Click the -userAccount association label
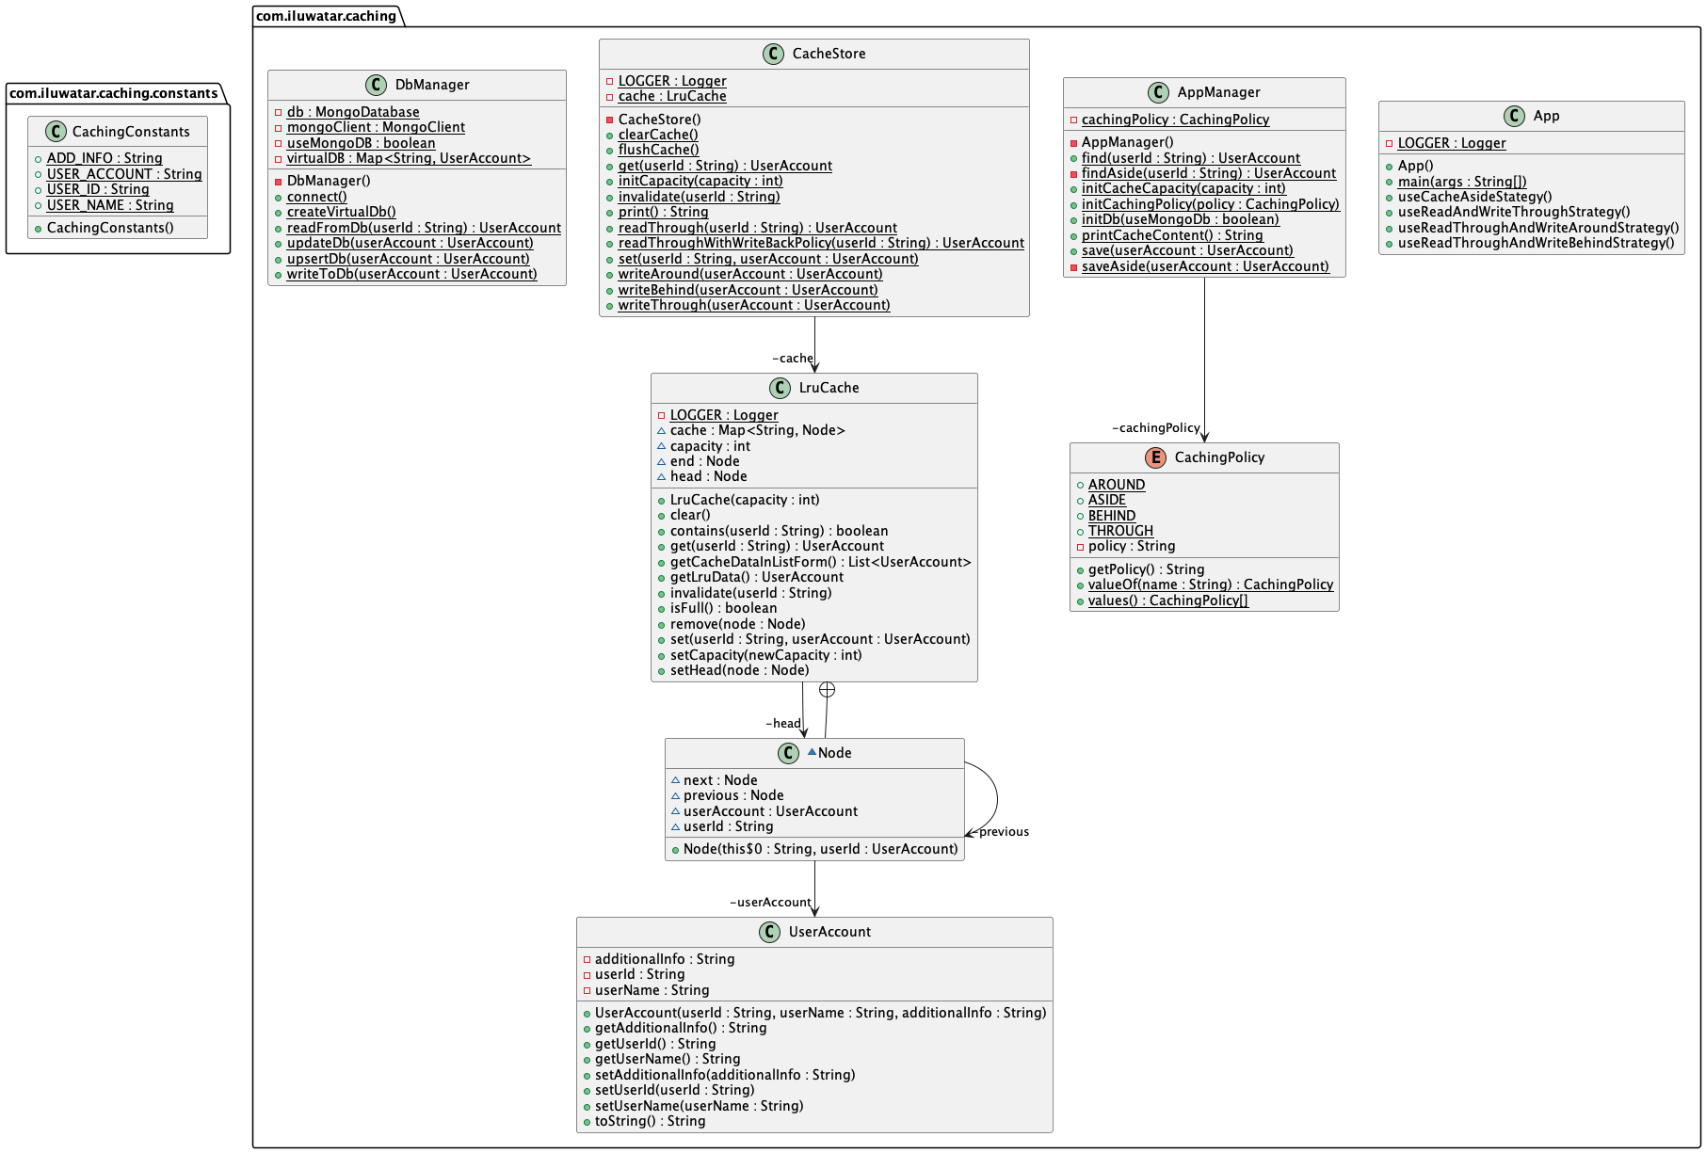The width and height of the screenshot is (1706, 1153). tap(770, 903)
